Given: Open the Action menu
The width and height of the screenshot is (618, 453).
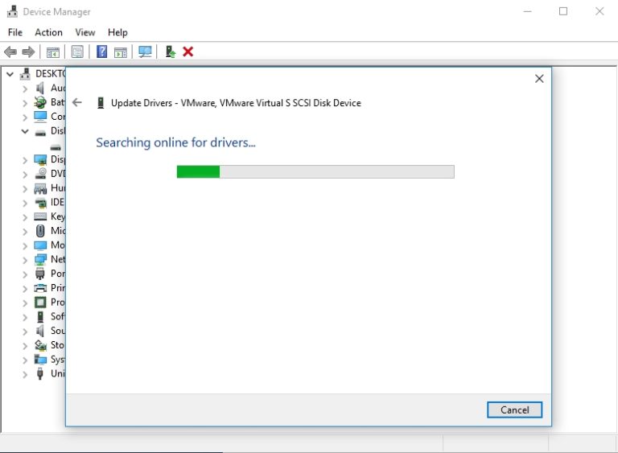Looking at the screenshot, I should [48, 32].
